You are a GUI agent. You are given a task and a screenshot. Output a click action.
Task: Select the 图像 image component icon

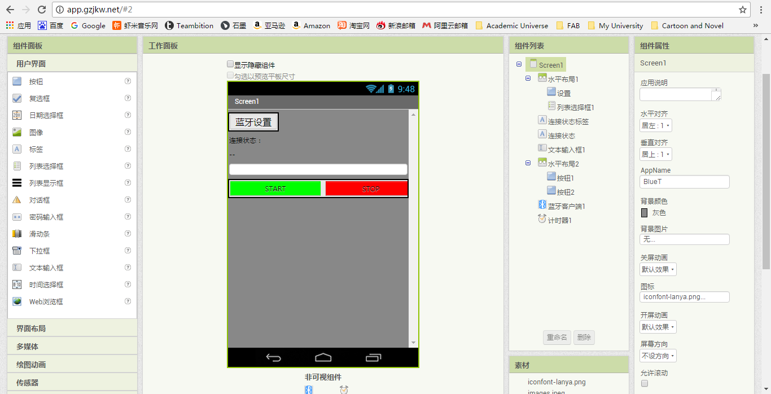[17, 132]
